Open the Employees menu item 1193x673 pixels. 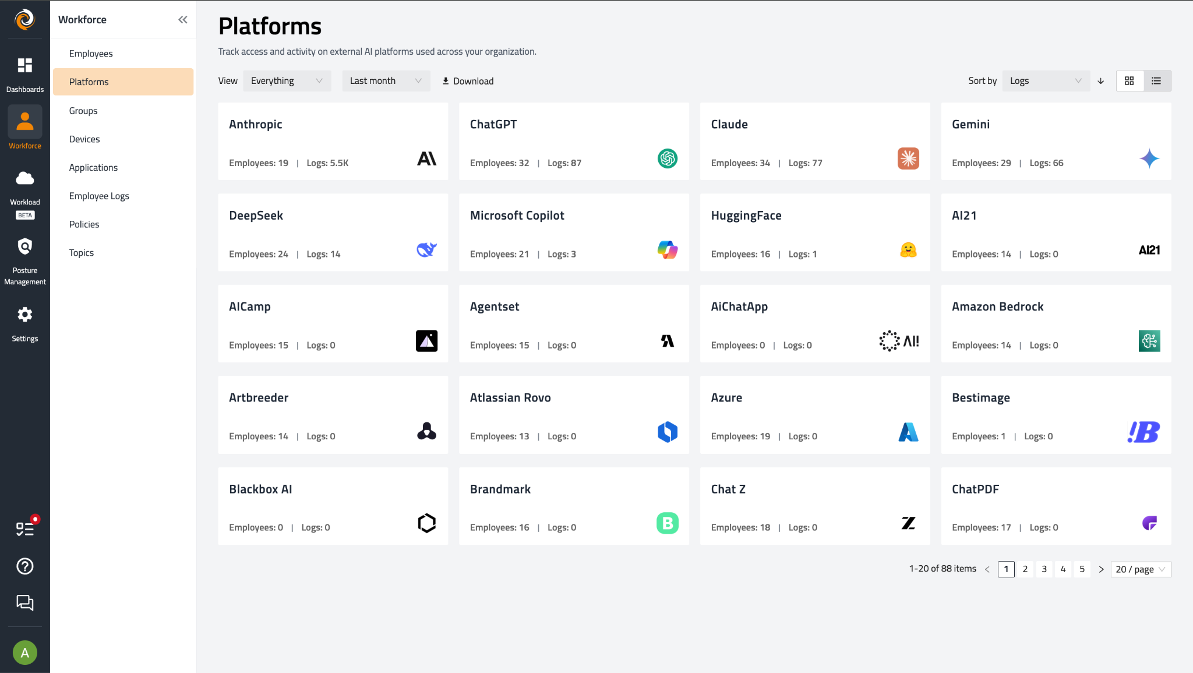(123, 54)
